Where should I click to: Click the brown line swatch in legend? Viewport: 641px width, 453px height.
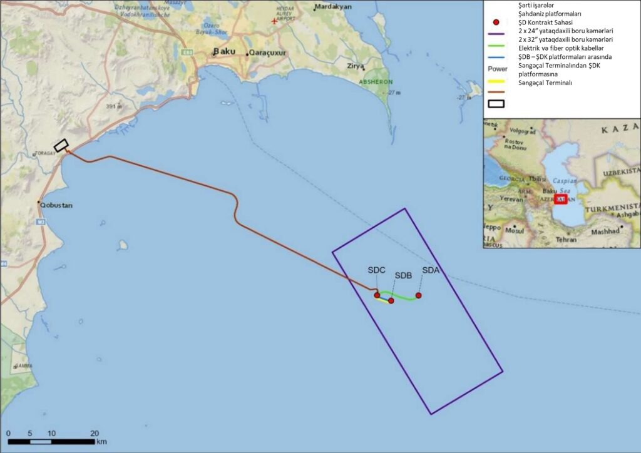point(496,92)
